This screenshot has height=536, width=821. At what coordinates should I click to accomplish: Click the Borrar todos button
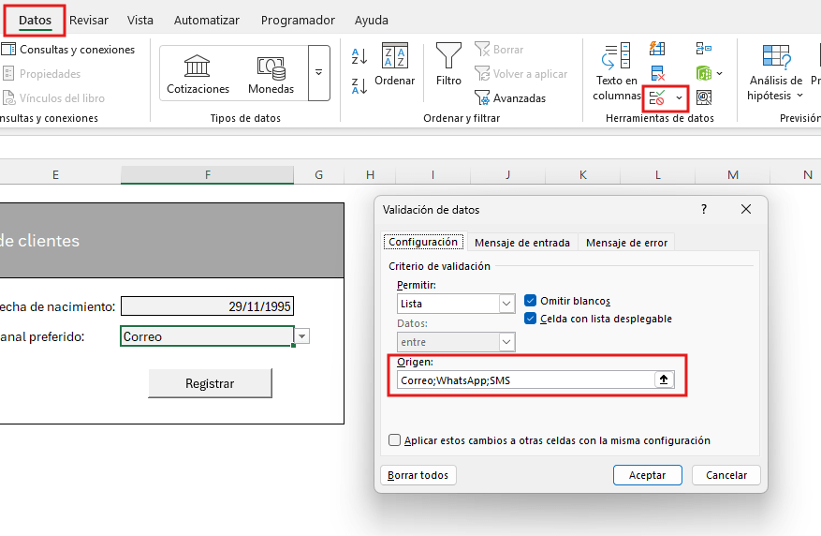pos(418,475)
